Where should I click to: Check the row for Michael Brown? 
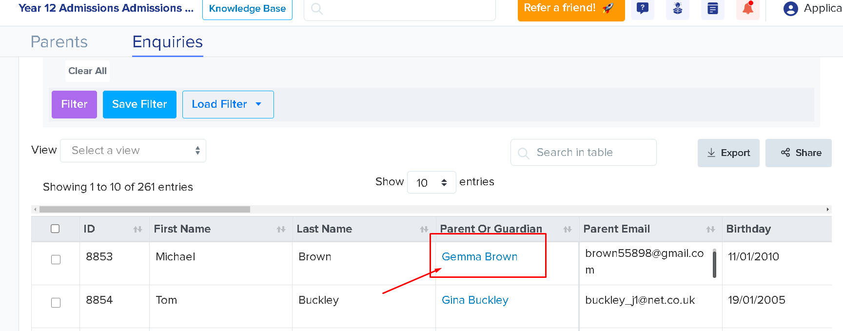[x=56, y=259]
